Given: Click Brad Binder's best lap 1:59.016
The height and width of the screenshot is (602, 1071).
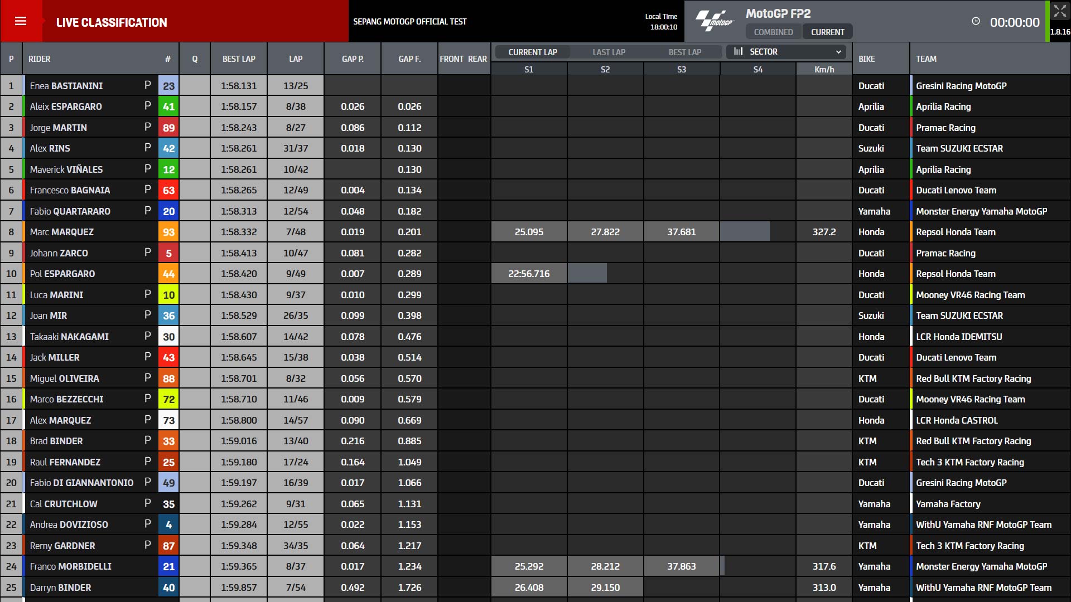Looking at the screenshot, I should pos(239,441).
